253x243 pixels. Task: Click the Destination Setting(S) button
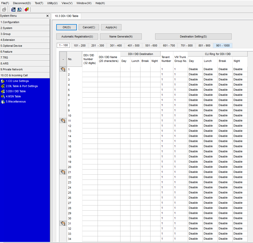tap(193, 36)
